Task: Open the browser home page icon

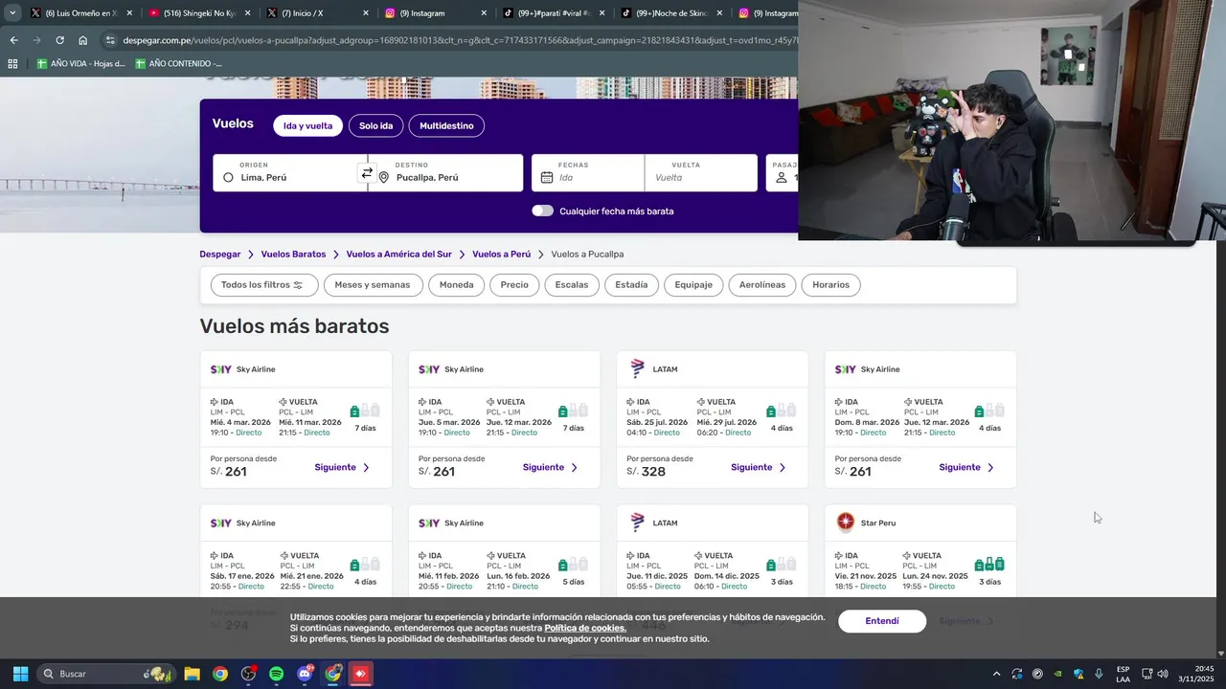Action: (x=83, y=40)
